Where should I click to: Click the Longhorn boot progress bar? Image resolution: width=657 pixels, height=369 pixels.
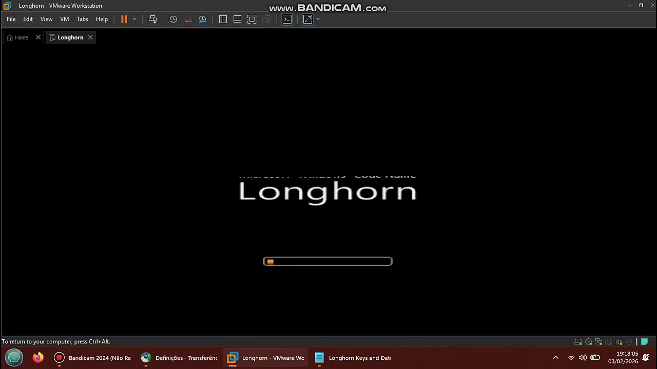[327, 261]
